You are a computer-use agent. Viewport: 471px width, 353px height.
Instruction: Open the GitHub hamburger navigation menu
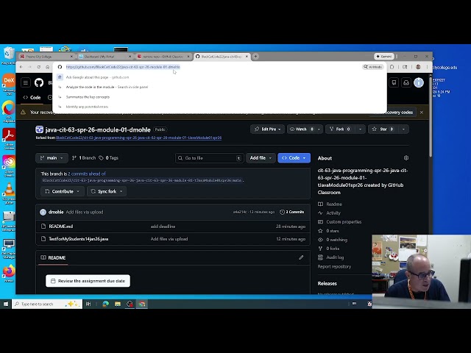(25, 83)
